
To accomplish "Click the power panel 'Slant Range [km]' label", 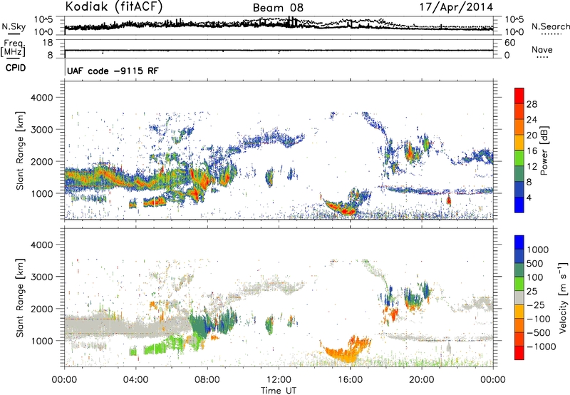I will coord(20,150).
